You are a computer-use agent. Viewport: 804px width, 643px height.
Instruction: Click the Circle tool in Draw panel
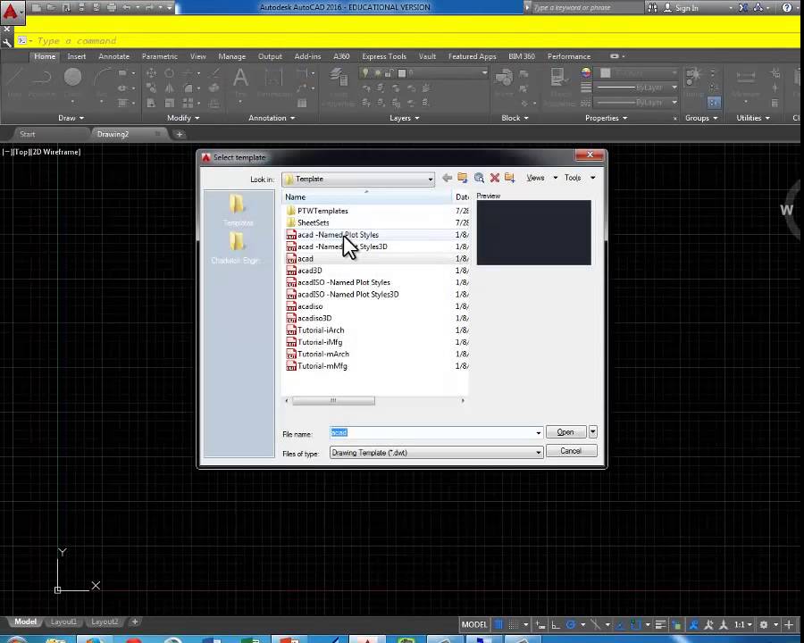(x=73, y=78)
